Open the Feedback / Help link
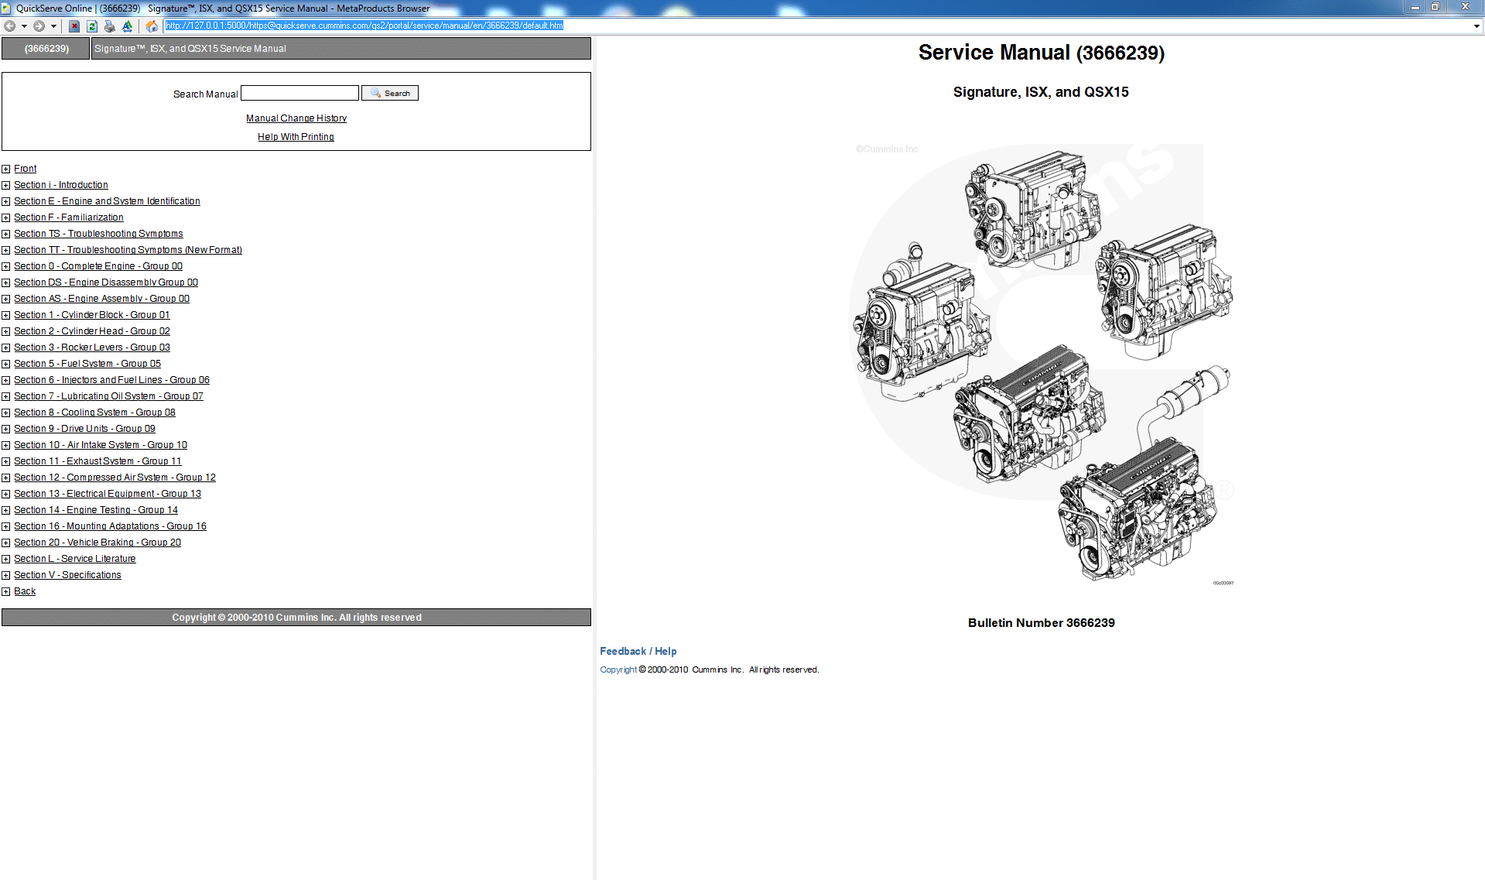Viewport: 1485px width, 880px height. pyautogui.click(x=637, y=651)
